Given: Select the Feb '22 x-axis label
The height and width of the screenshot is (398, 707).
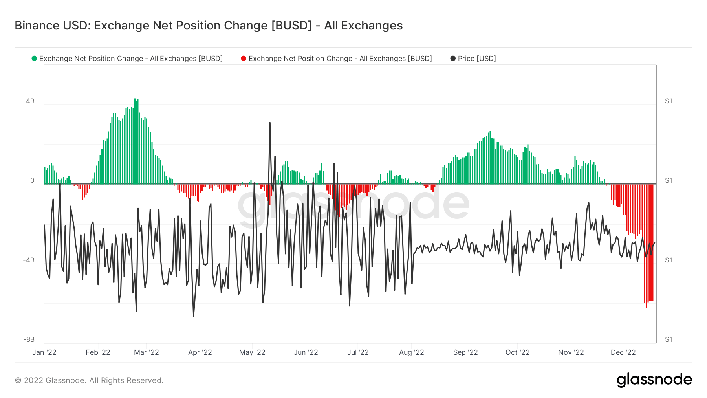Looking at the screenshot, I should pos(98,352).
